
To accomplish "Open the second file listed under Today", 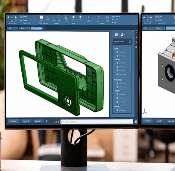I will point(121,56).
